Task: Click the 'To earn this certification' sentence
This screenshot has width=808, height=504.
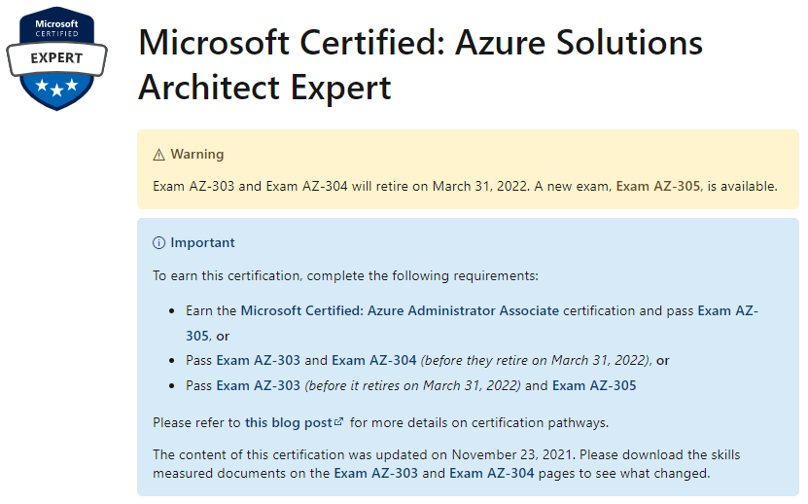Action: pyautogui.click(x=345, y=275)
